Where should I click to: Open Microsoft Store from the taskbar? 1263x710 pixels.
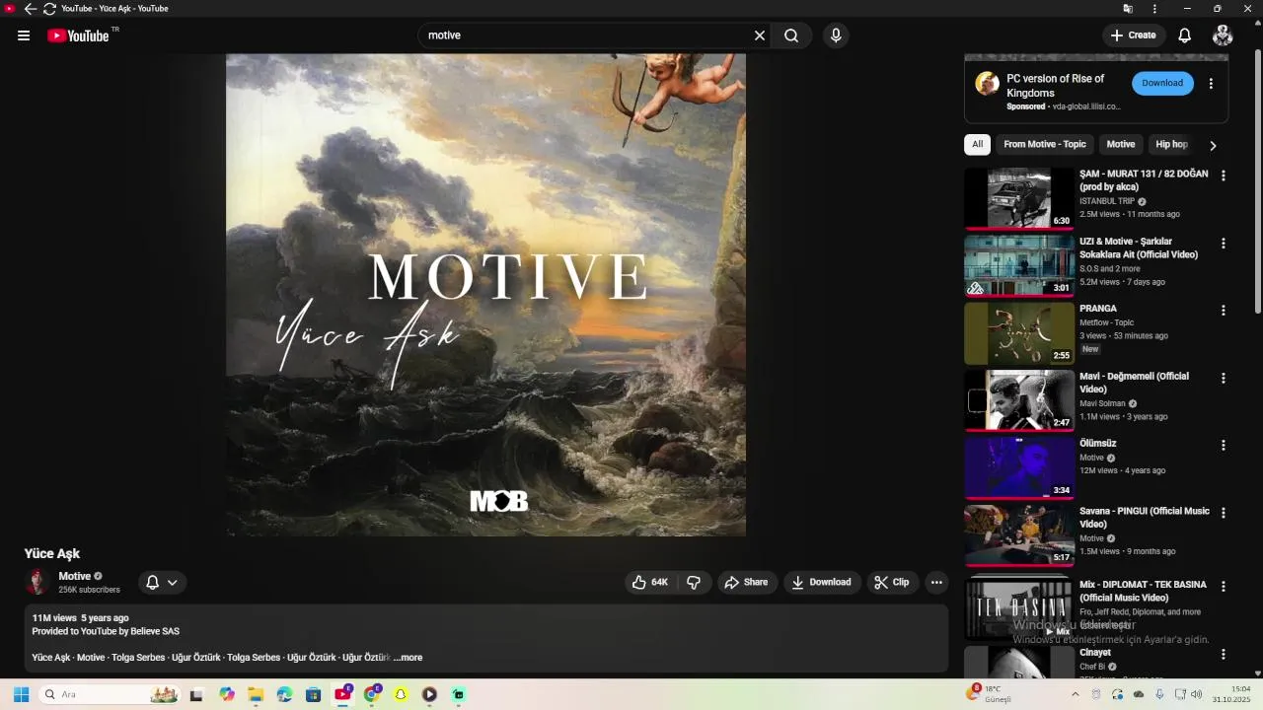pos(314,694)
